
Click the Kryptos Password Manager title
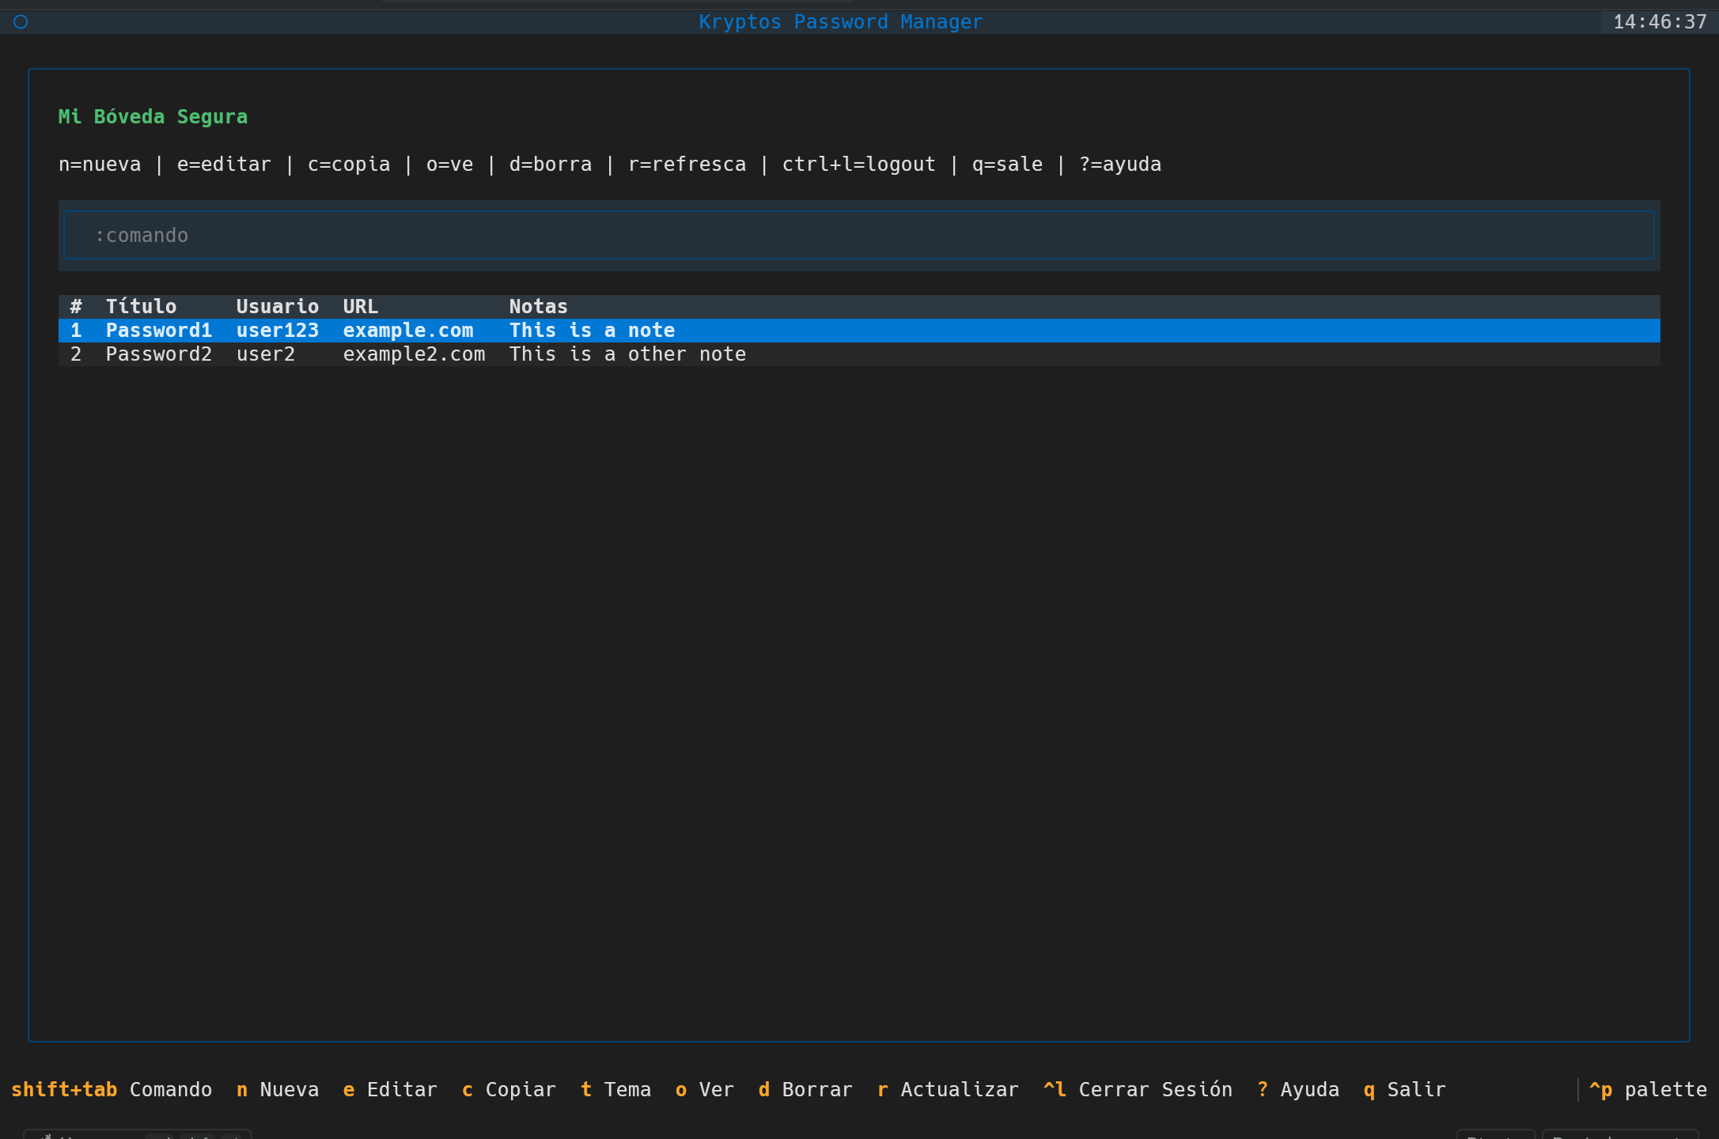841,22
